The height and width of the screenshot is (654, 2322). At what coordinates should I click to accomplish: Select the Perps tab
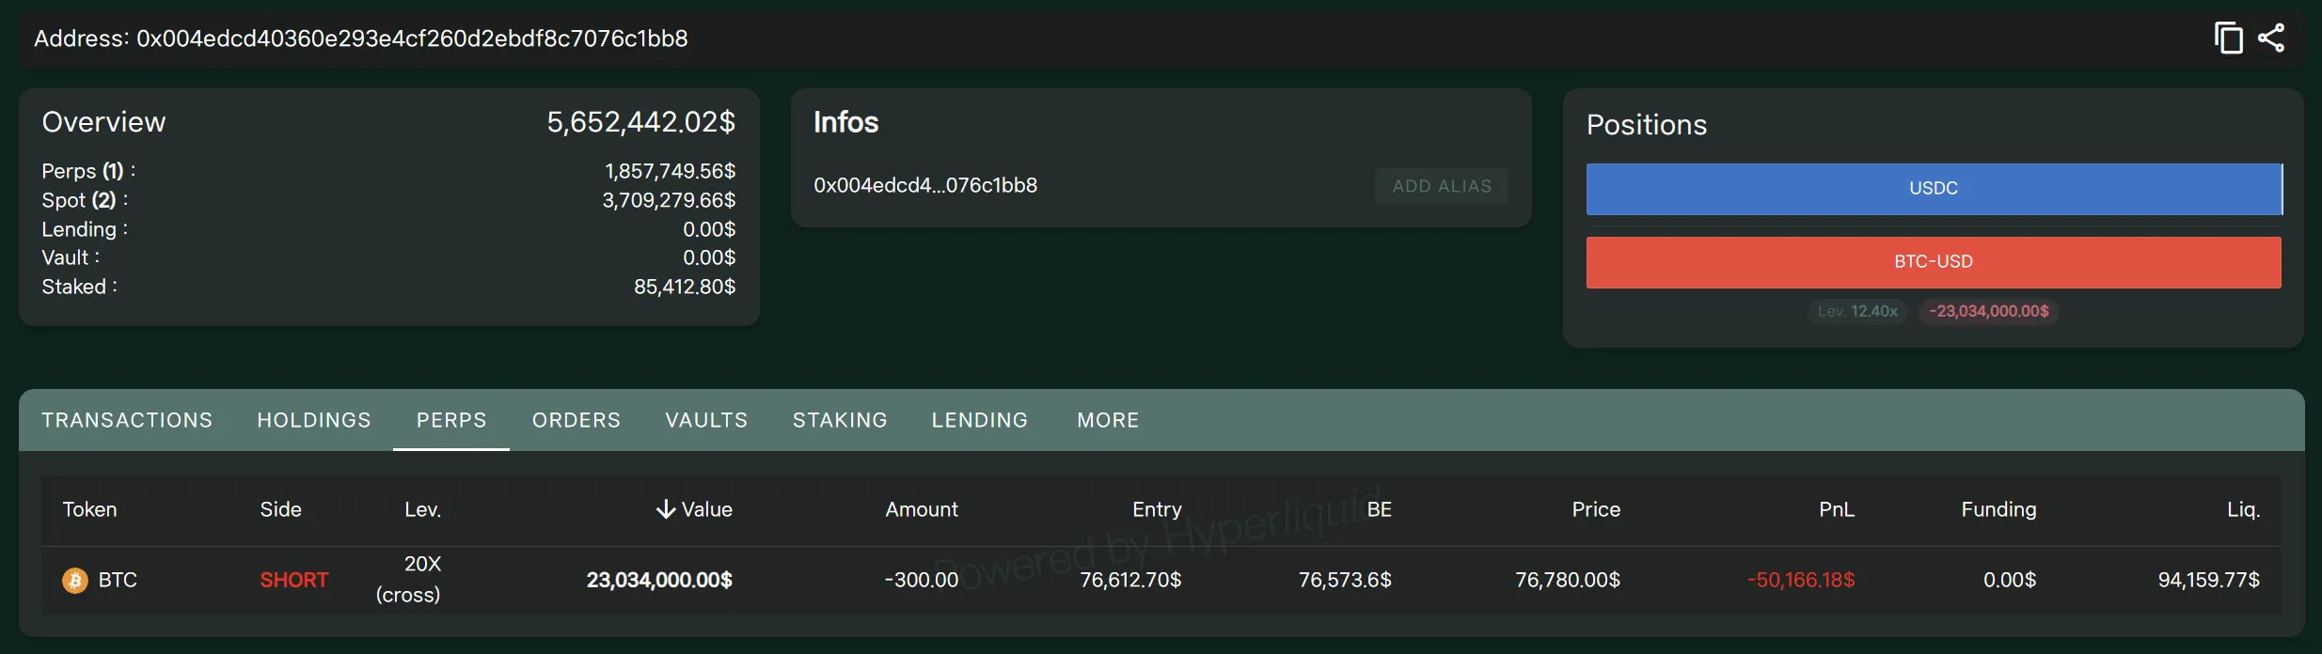pyautogui.click(x=451, y=420)
